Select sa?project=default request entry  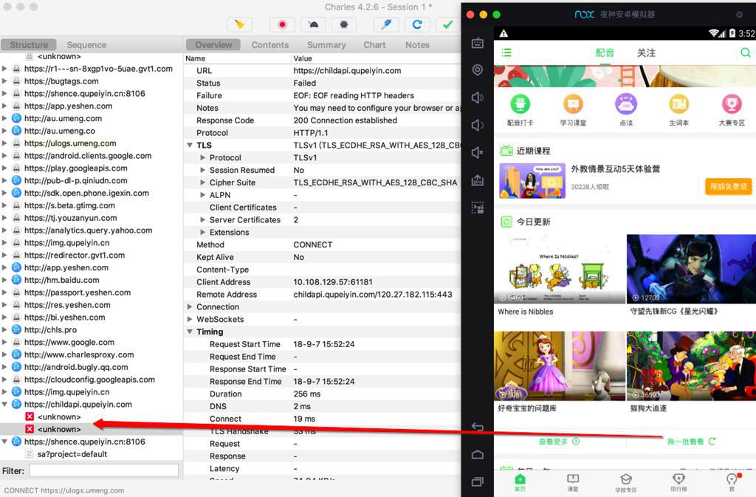(72, 454)
